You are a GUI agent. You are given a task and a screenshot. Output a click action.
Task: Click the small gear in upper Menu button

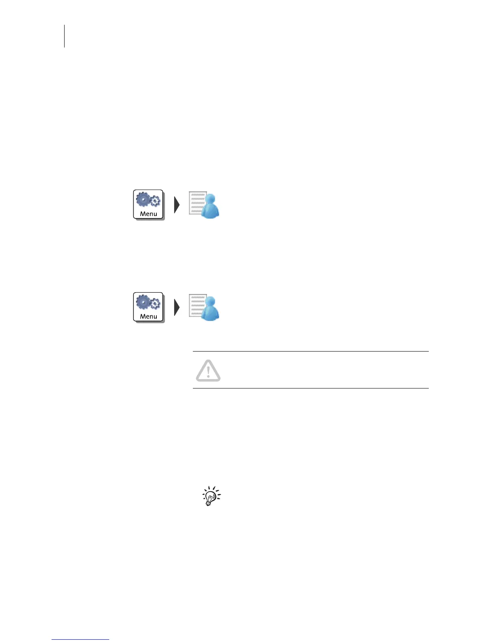click(155, 201)
